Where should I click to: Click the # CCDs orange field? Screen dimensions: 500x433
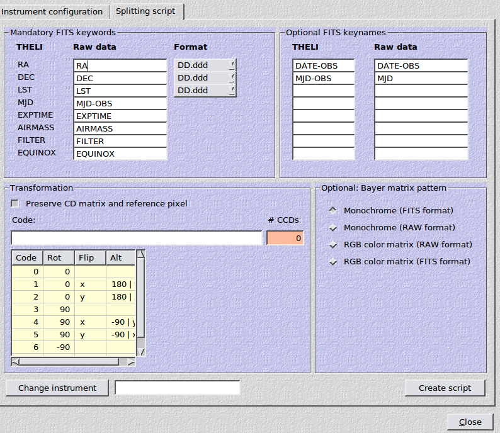pos(285,238)
